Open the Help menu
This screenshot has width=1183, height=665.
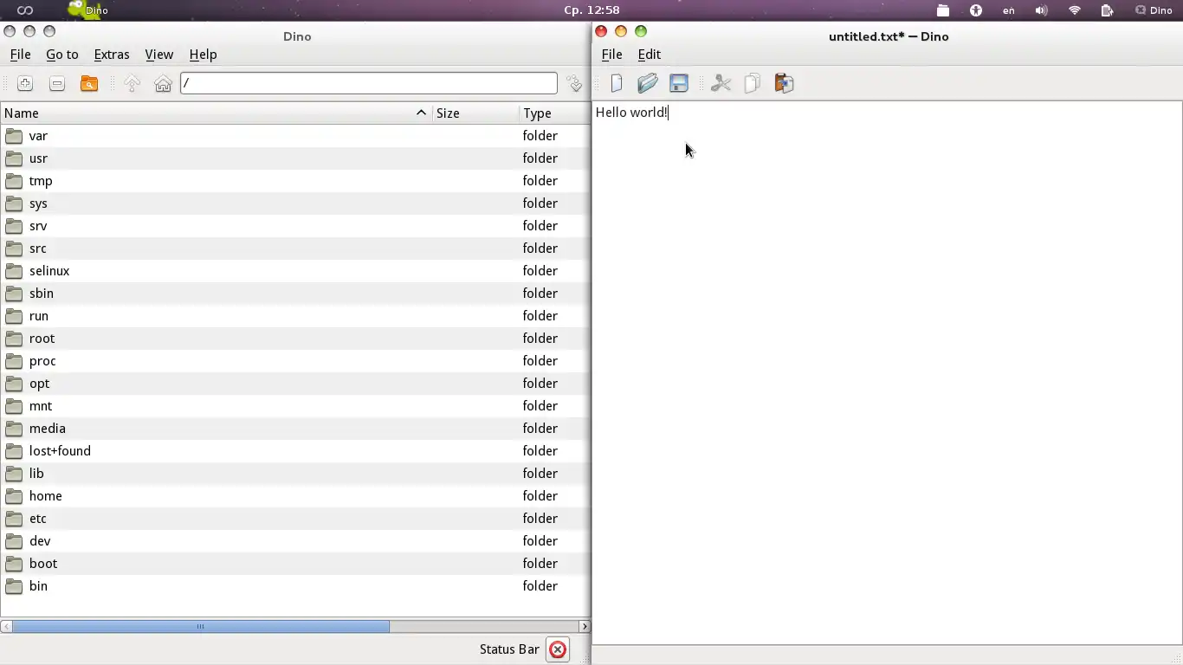click(203, 55)
